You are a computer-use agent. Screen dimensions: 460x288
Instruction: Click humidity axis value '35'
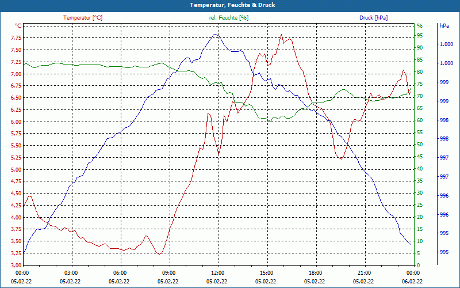(x=420, y=181)
